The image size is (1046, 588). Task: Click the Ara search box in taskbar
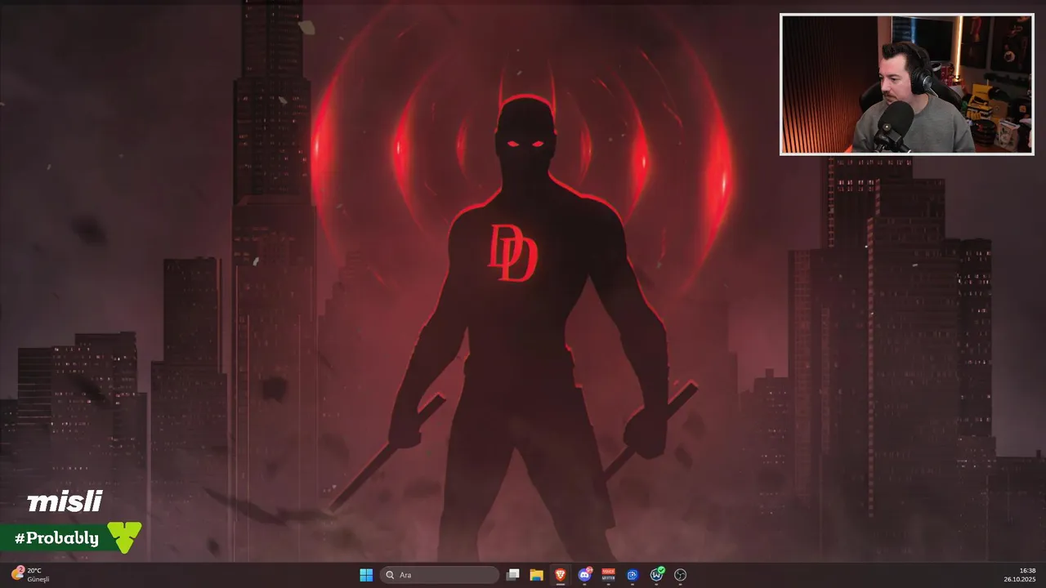(440, 575)
